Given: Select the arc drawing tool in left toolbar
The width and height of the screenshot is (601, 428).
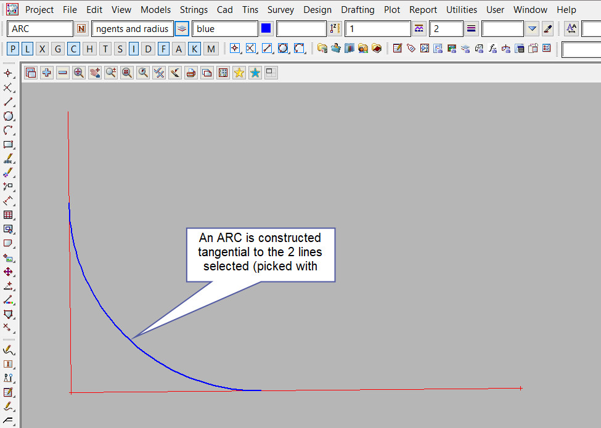Looking at the screenshot, I should coord(8,131).
